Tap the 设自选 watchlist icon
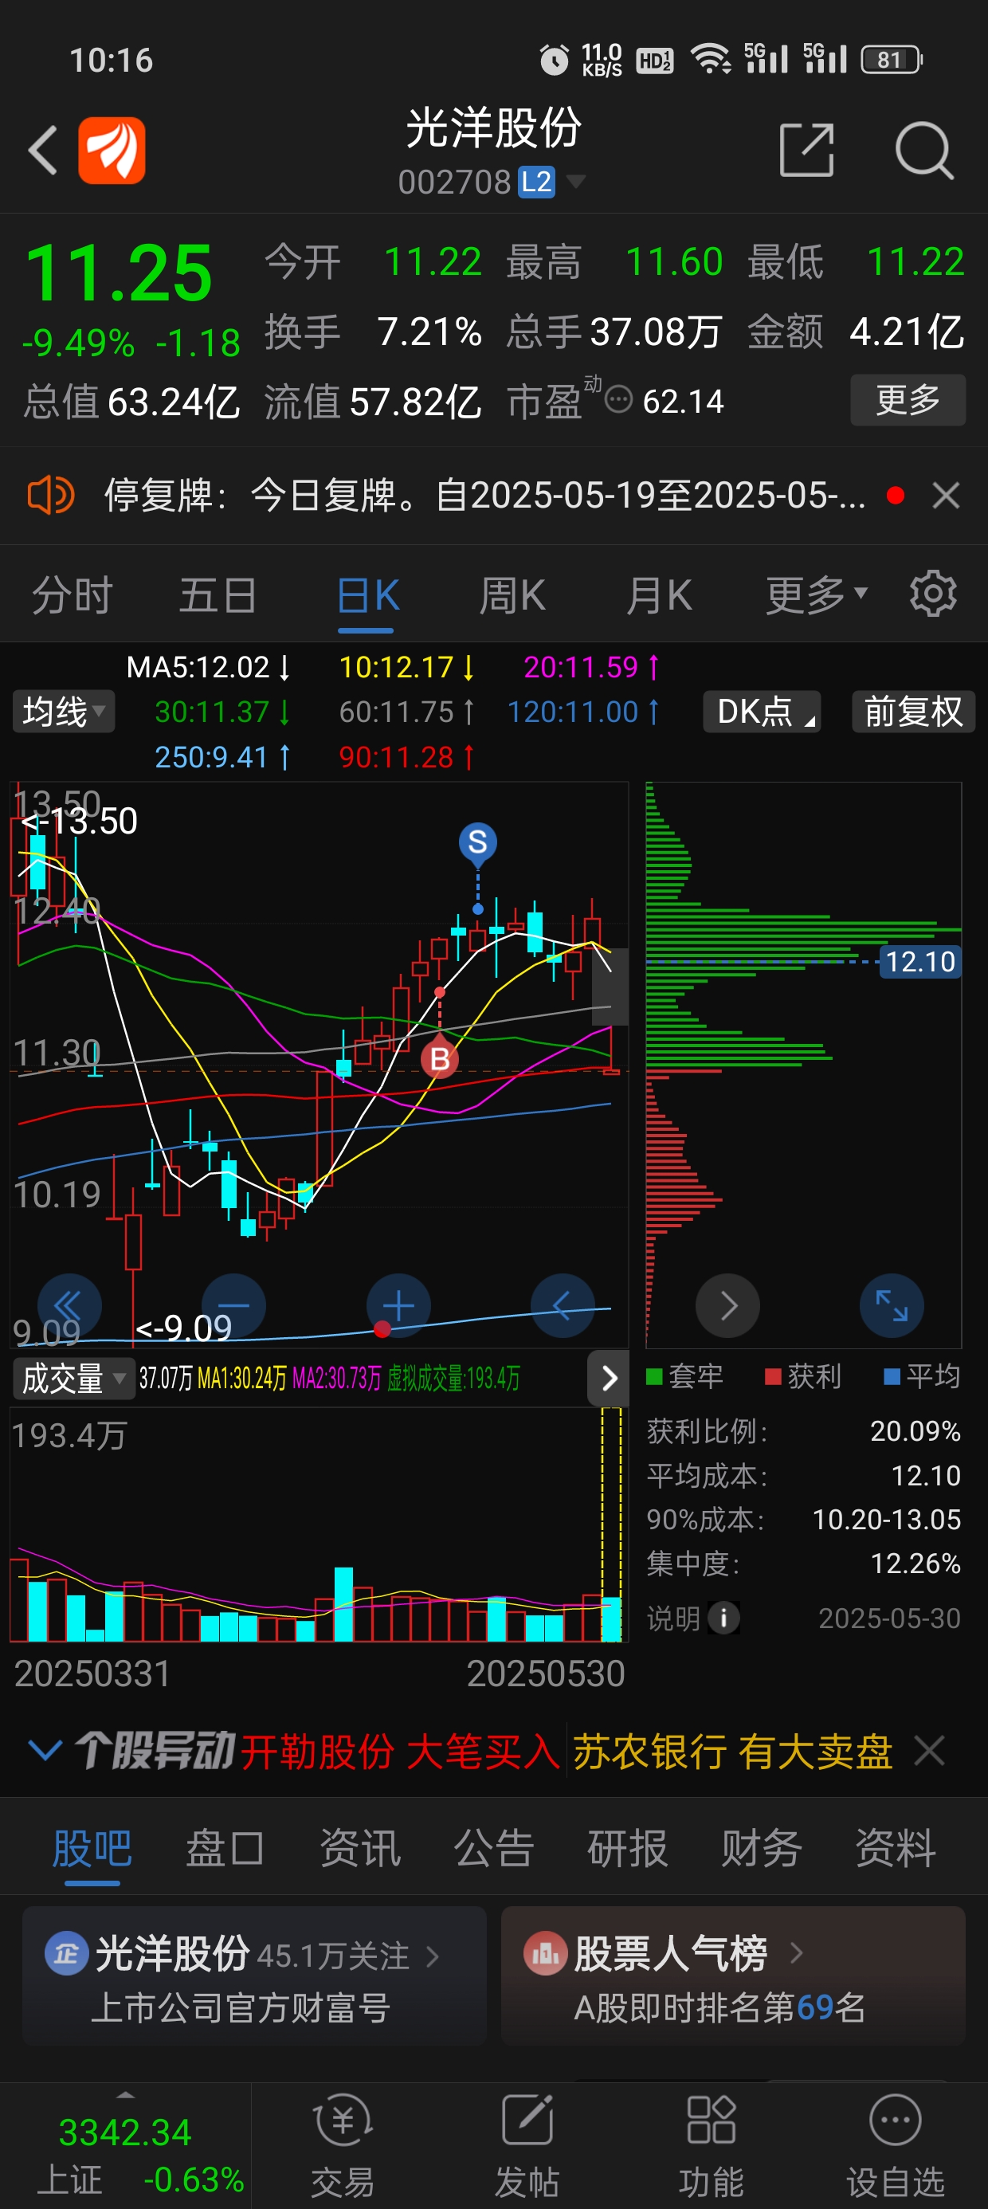This screenshot has height=2209, width=988. 896,2145
